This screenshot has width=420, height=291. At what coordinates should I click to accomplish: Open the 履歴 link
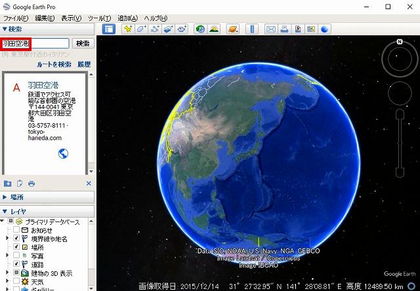pos(84,64)
